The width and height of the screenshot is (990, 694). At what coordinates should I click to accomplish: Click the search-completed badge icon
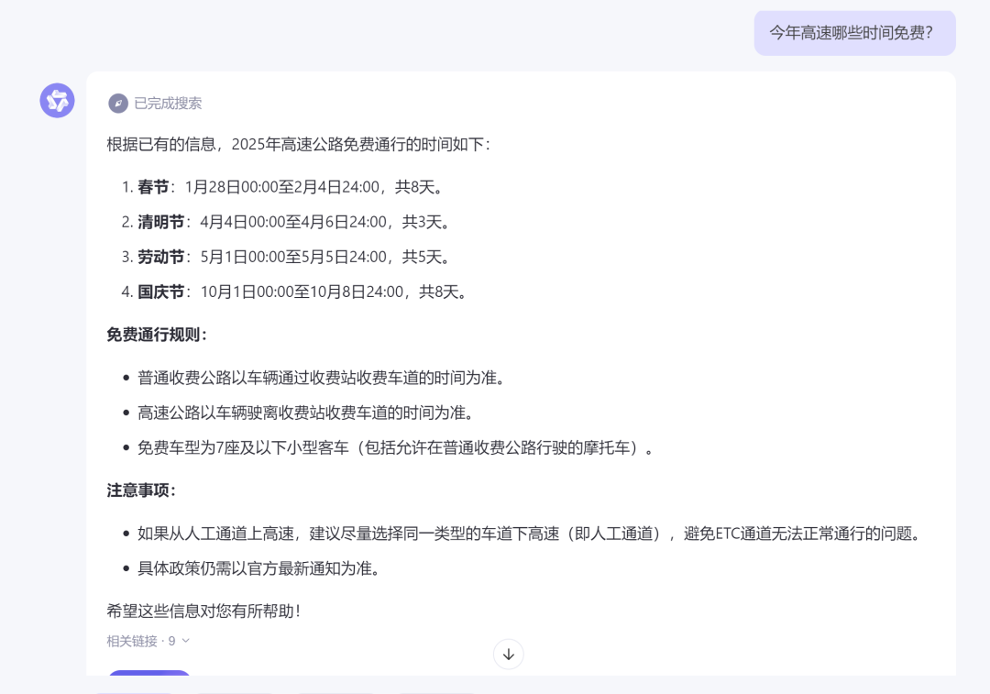pyautogui.click(x=118, y=104)
